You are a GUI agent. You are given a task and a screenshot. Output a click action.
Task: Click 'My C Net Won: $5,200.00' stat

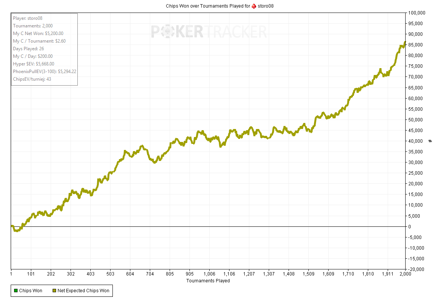coord(38,33)
